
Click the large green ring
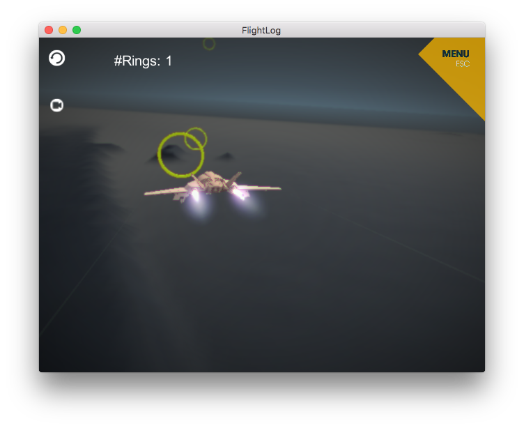[x=180, y=155]
